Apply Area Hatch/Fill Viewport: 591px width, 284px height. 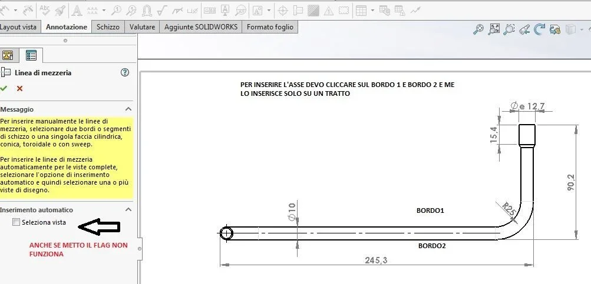(313, 11)
